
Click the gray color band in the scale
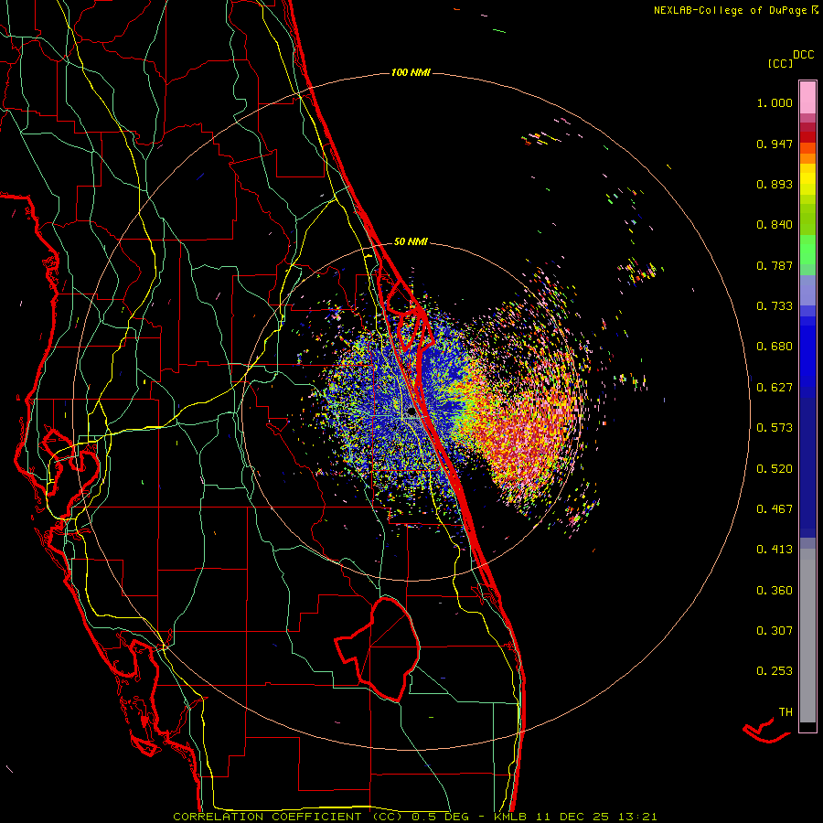pyautogui.click(x=807, y=636)
